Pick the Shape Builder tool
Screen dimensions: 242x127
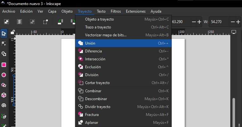[x=4, y=54]
